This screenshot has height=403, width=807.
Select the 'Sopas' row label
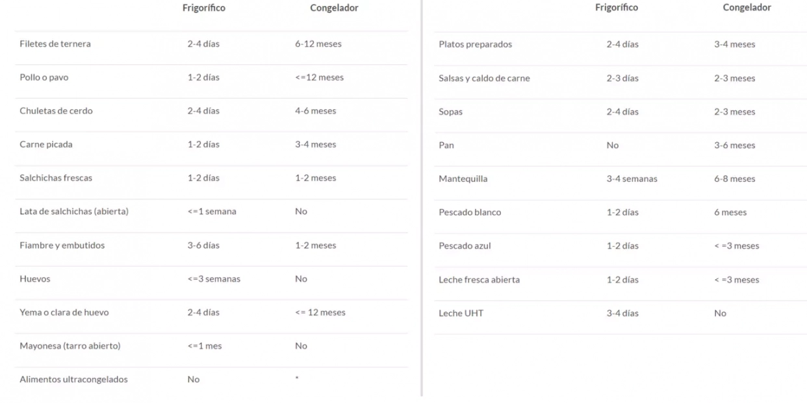point(451,112)
